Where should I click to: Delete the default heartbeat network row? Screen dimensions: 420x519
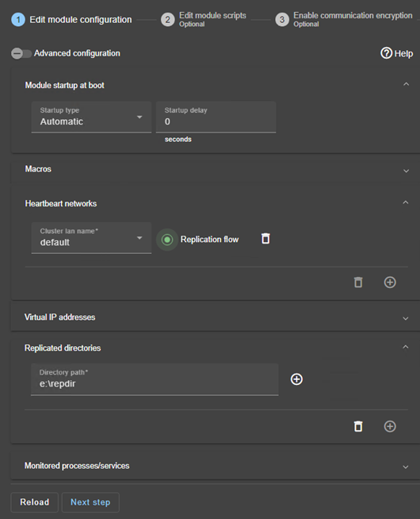(265, 239)
